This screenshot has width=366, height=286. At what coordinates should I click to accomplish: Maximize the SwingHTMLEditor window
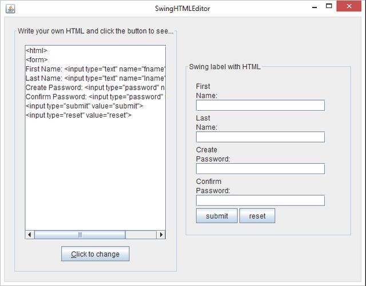[x=329, y=7]
